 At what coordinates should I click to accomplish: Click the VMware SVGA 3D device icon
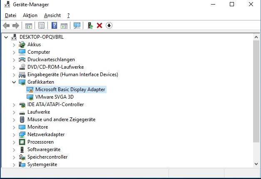(30, 97)
